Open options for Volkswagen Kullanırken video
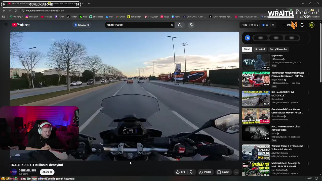The width and height of the screenshot is (322, 181). pos(308,73)
